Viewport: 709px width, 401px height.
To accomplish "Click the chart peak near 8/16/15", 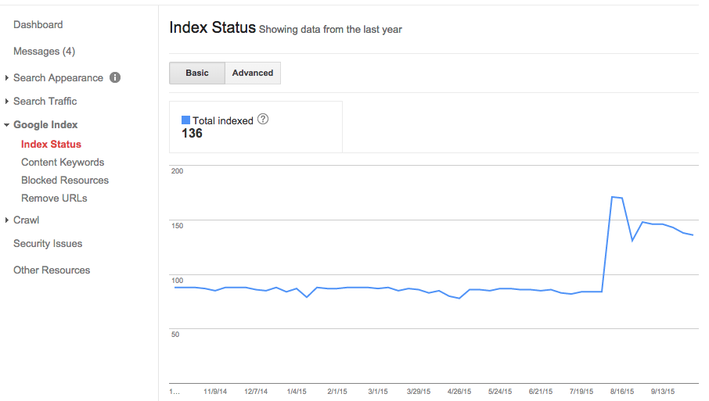I will point(613,197).
